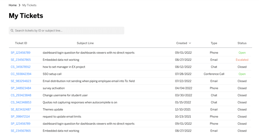Image resolution: width=259 pixels, height=133 pixels.
Task: Select subject 'survey activation'
Action: 54,88
